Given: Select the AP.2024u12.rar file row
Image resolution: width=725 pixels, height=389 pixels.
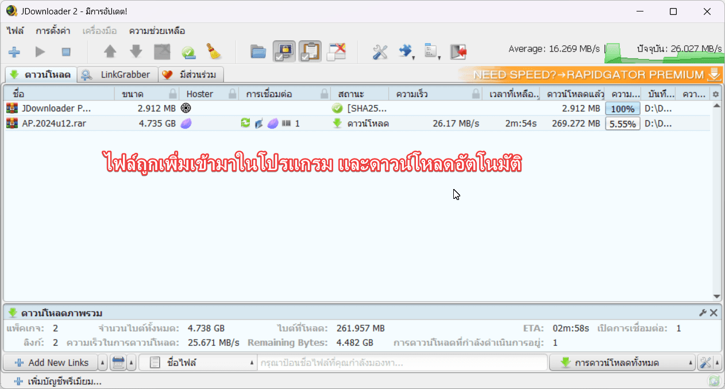Looking at the screenshot, I should (x=357, y=123).
